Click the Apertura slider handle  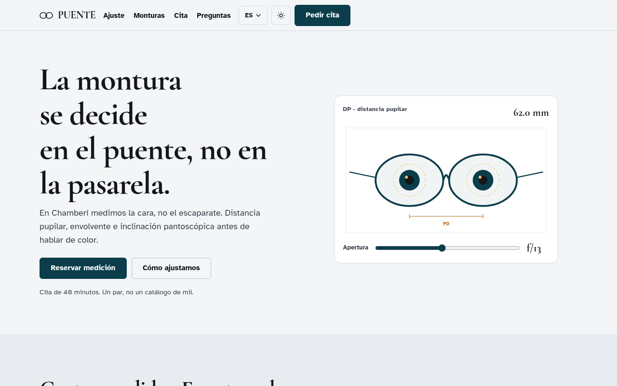click(x=442, y=248)
